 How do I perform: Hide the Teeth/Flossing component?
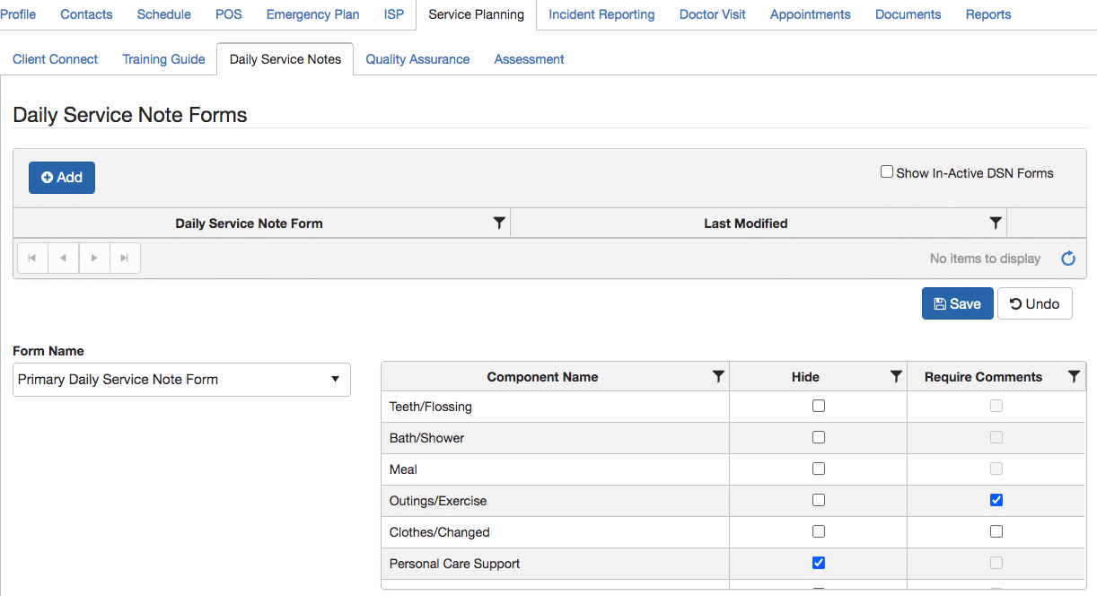tap(818, 405)
